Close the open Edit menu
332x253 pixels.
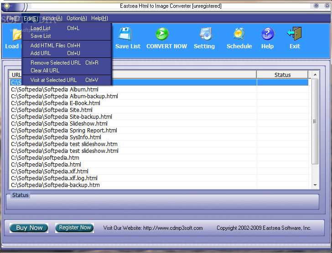tap(31, 19)
